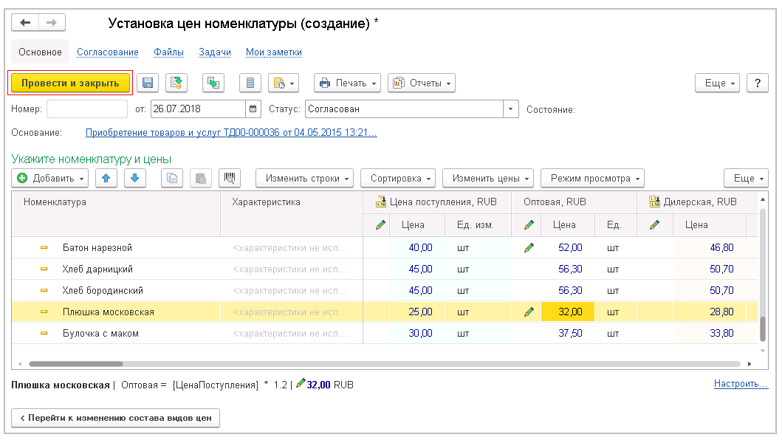Select the highlighted 32,00 price cell
This screenshot has height=440, width=782.
click(568, 312)
